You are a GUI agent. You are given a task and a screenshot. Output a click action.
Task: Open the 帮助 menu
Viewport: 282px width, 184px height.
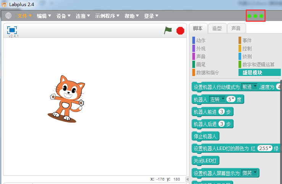[x=132, y=16]
